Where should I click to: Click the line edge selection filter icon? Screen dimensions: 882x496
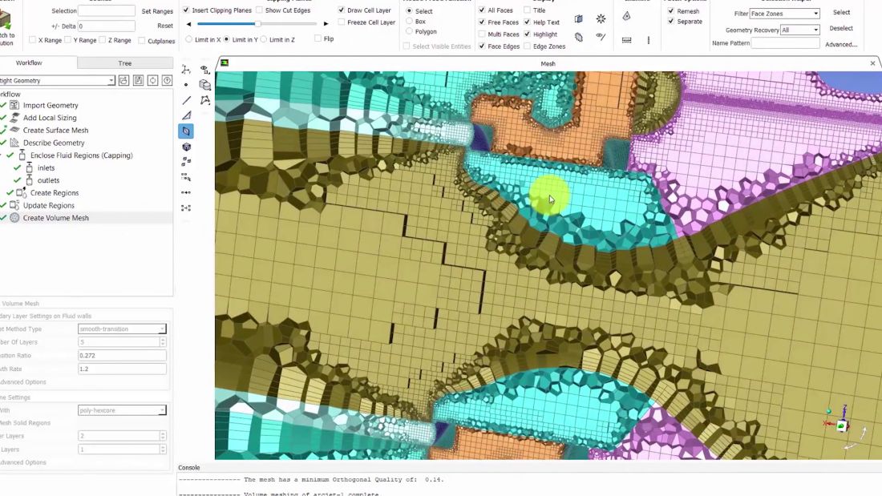186,100
